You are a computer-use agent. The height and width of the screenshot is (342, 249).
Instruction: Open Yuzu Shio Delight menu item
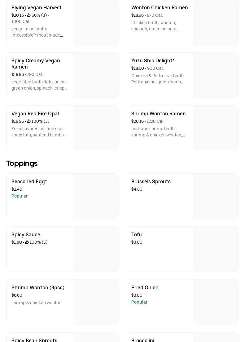tap(153, 60)
